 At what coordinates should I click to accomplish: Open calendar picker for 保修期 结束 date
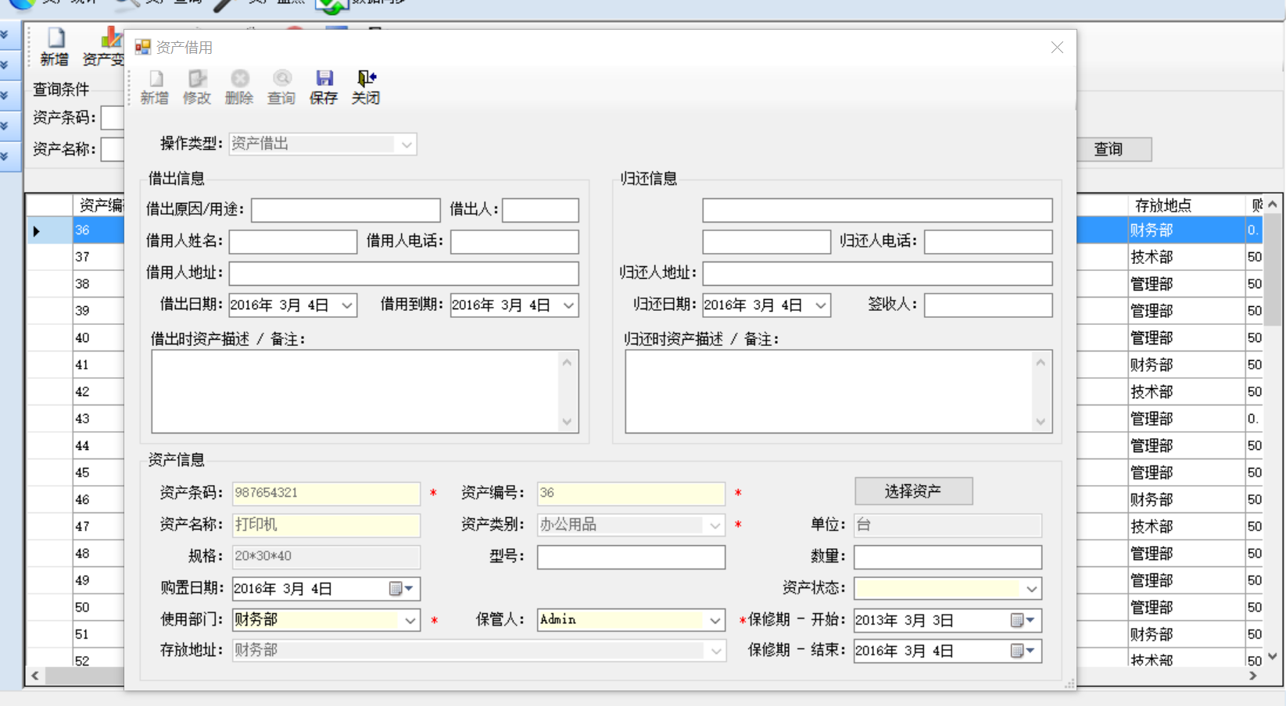coord(1022,651)
